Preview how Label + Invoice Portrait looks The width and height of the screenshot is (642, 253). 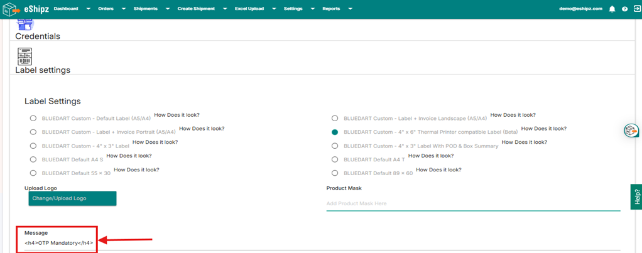pyautogui.click(x=202, y=128)
